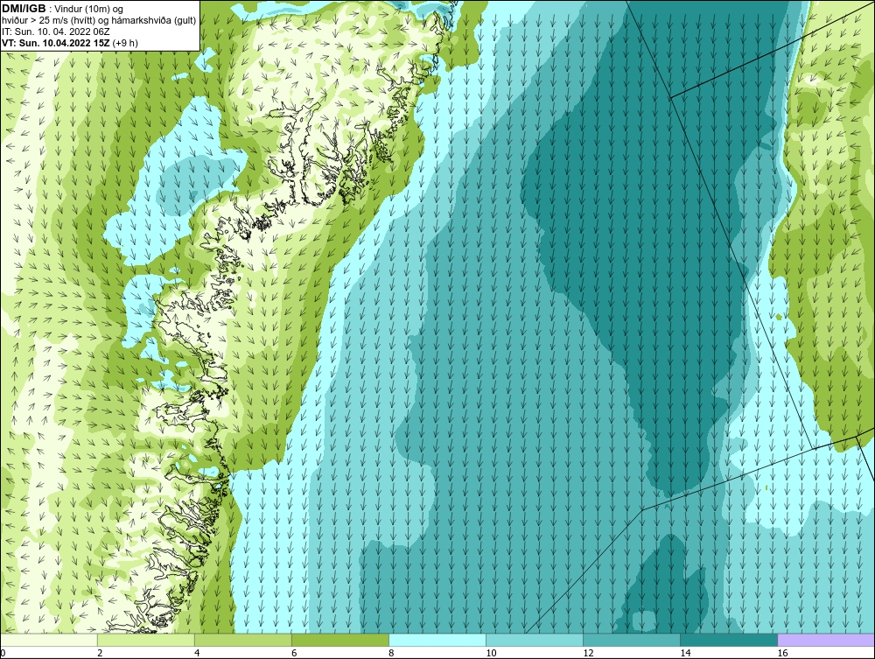Click the legend label '10'
The image size is (875, 659).
491,653
